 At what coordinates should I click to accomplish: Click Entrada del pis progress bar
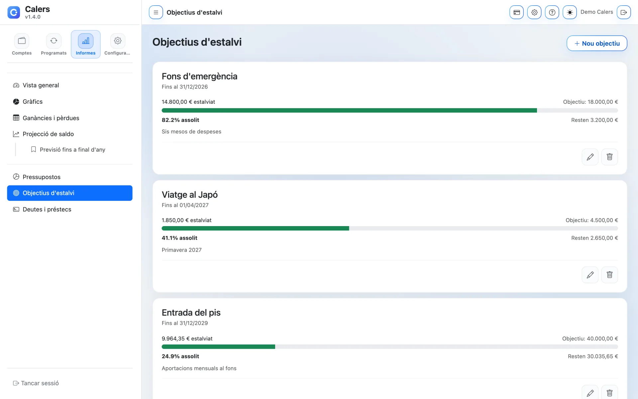(x=390, y=347)
